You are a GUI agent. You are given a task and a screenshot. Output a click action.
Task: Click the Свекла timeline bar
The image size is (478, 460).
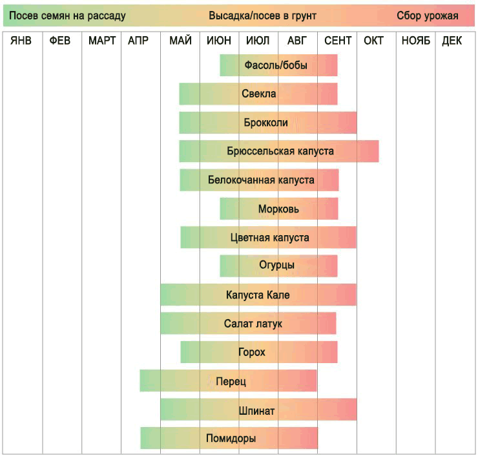point(258,94)
